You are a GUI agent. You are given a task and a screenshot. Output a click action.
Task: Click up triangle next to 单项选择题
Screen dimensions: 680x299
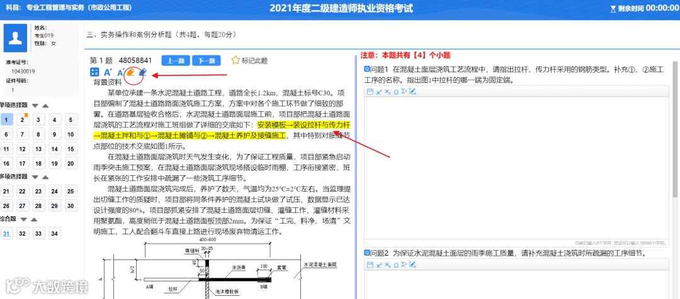pos(45,106)
